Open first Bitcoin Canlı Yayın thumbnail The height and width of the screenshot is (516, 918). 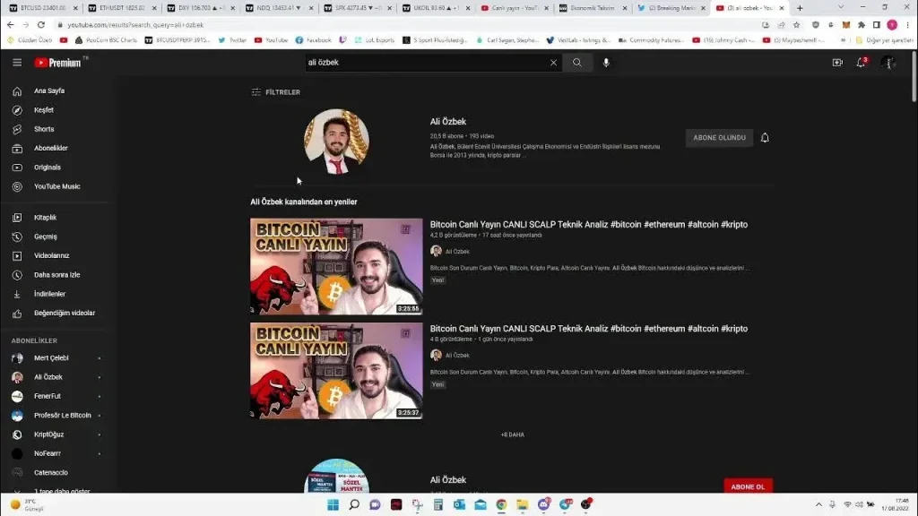pos(336,266)
